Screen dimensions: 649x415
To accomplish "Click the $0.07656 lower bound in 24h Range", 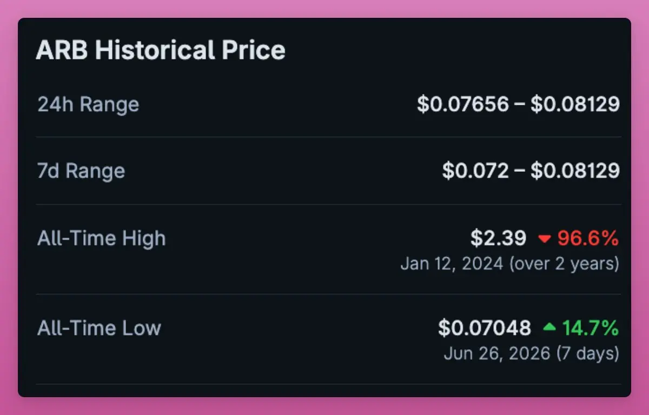I will (x=463, y=104).
